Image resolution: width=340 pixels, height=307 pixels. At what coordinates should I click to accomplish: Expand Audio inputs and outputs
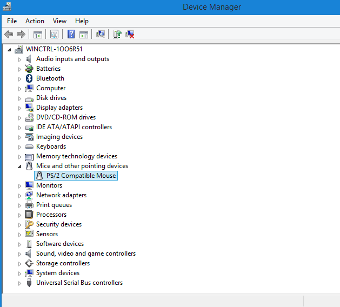[19, 59]
